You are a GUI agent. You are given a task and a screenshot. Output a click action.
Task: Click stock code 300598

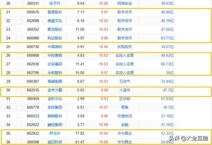click(x=33, y=142)
